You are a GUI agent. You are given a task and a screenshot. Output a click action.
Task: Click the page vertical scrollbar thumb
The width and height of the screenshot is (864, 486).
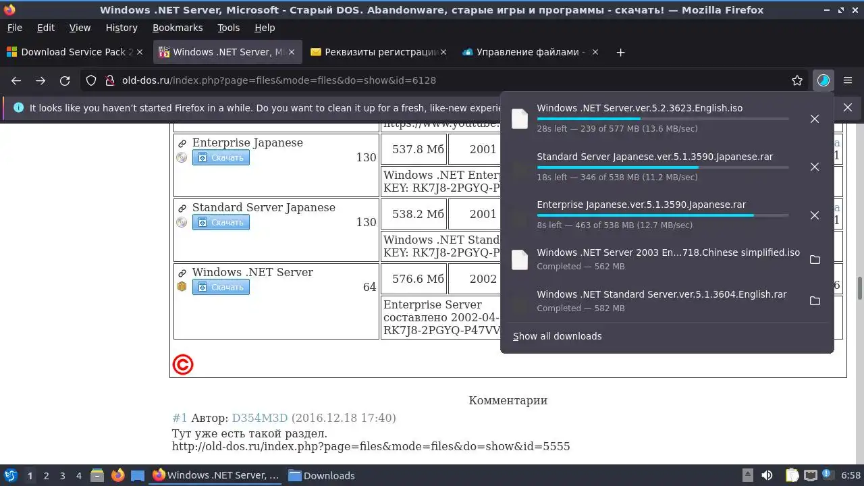click(860, 288)
